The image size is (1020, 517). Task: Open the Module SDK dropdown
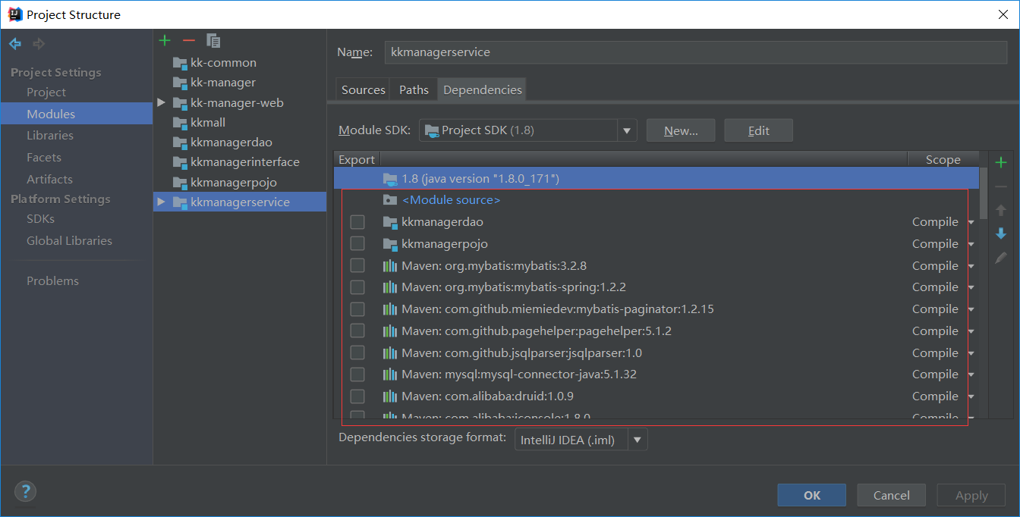tap(627, 130)
